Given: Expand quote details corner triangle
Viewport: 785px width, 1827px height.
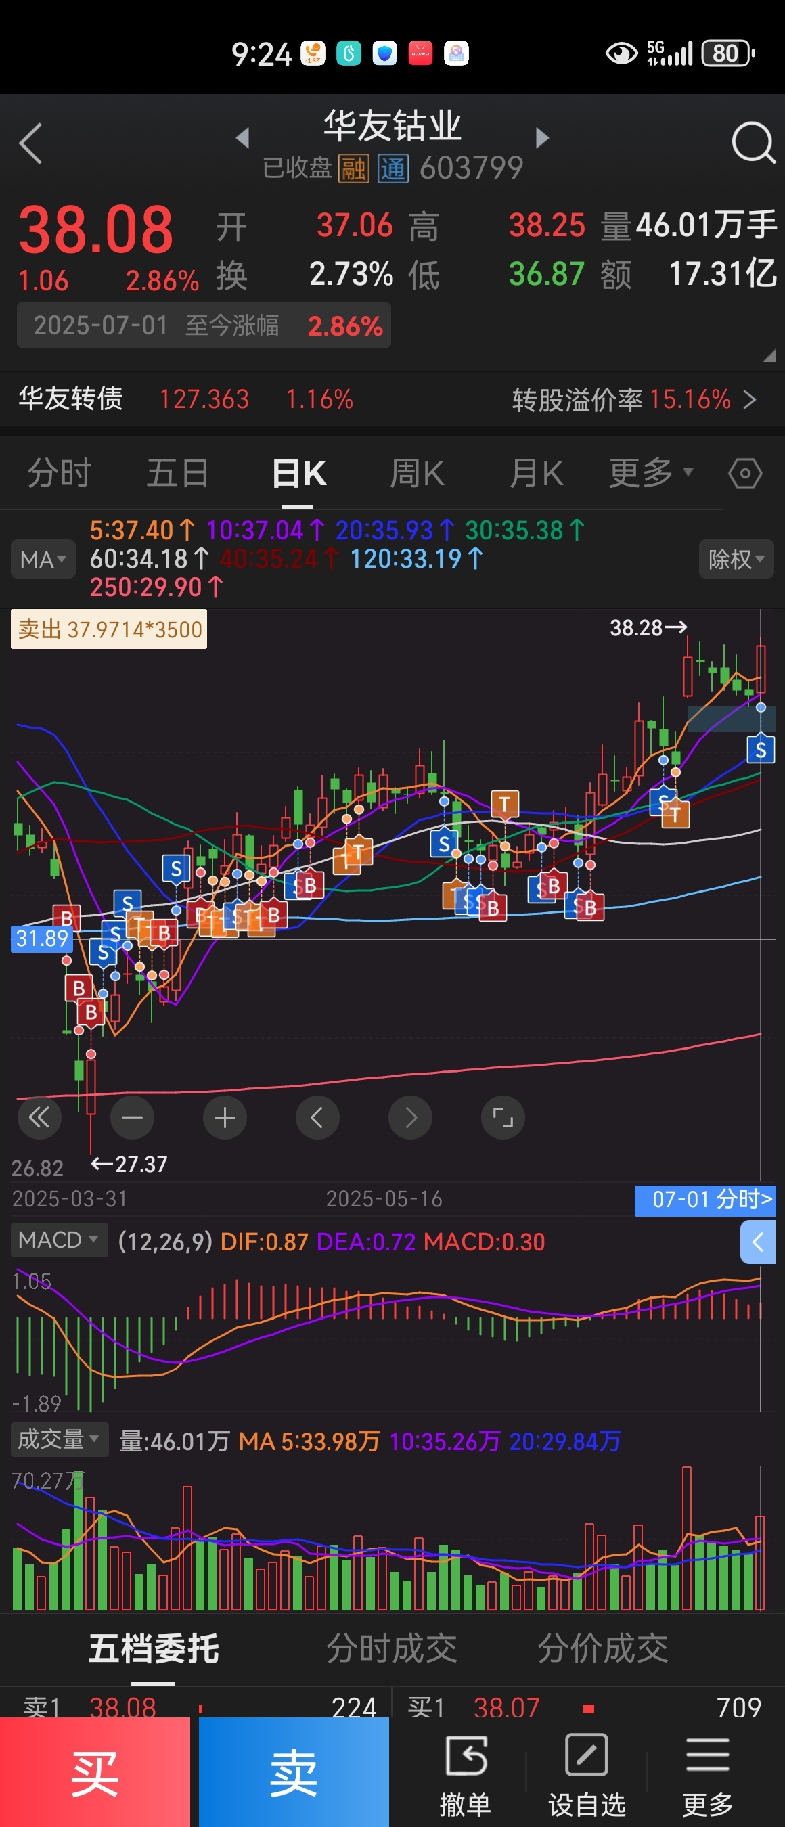Looking at the screenshot, I should pyautogui.click(x=769, y=356).
